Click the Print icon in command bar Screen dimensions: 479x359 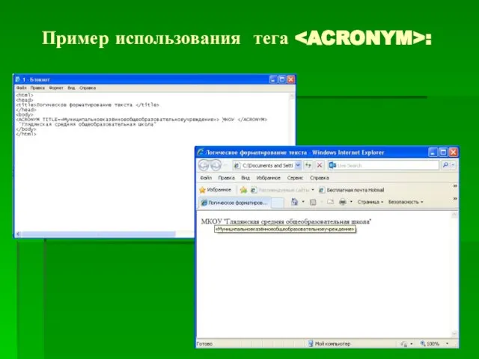click(x=343, y=202)
